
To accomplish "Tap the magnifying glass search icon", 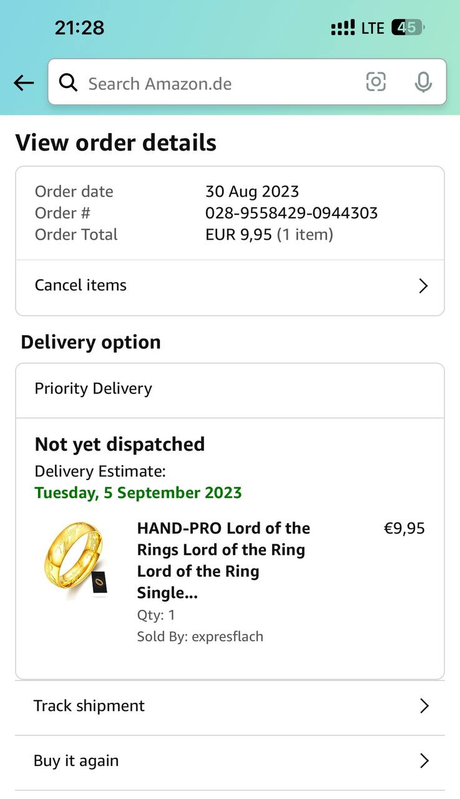I will point(68,82).
